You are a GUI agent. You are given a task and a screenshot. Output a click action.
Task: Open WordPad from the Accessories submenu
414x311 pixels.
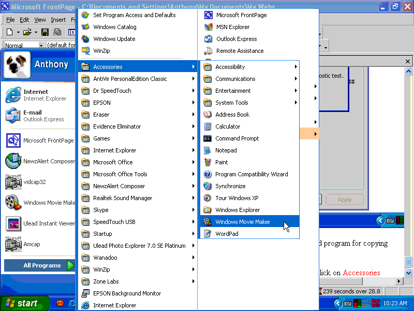tap(249, 234)
